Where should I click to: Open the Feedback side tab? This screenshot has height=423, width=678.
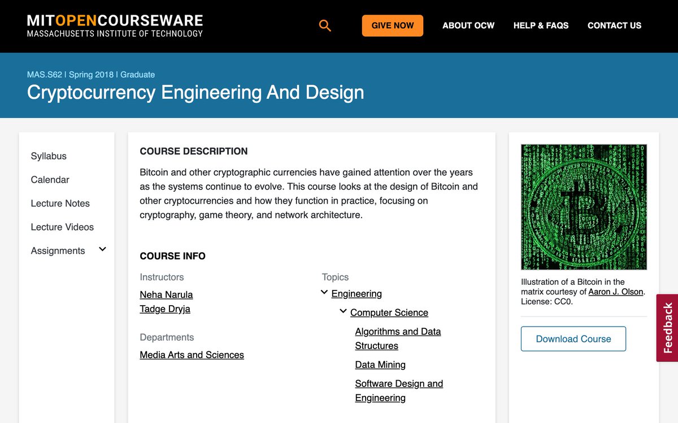(x=667, y=328)
